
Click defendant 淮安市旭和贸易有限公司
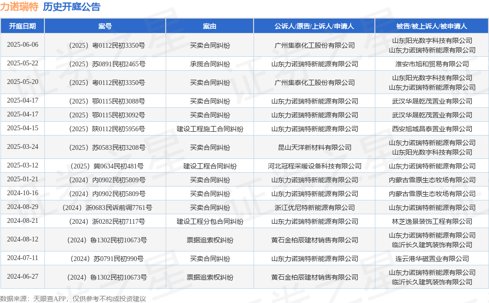pyautogui.click(x=432, y=64)
